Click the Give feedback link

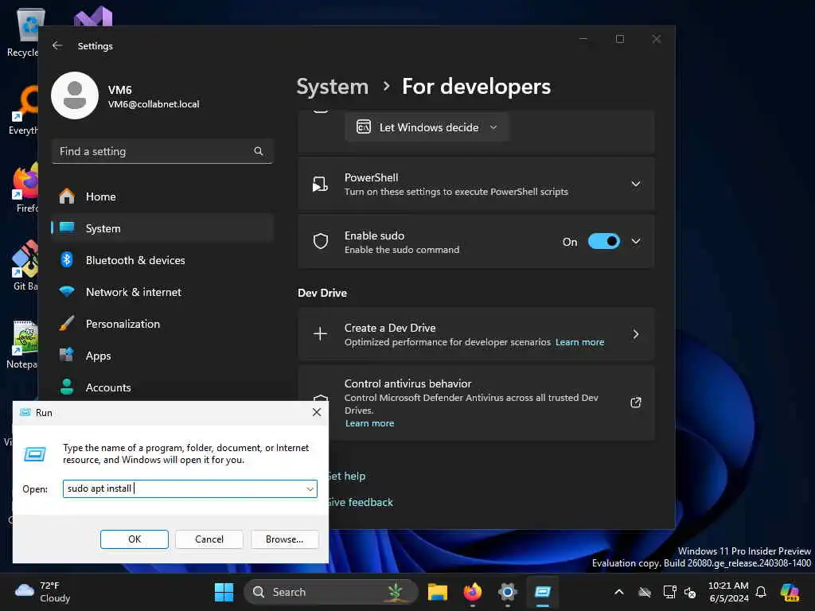pos(361,503)
